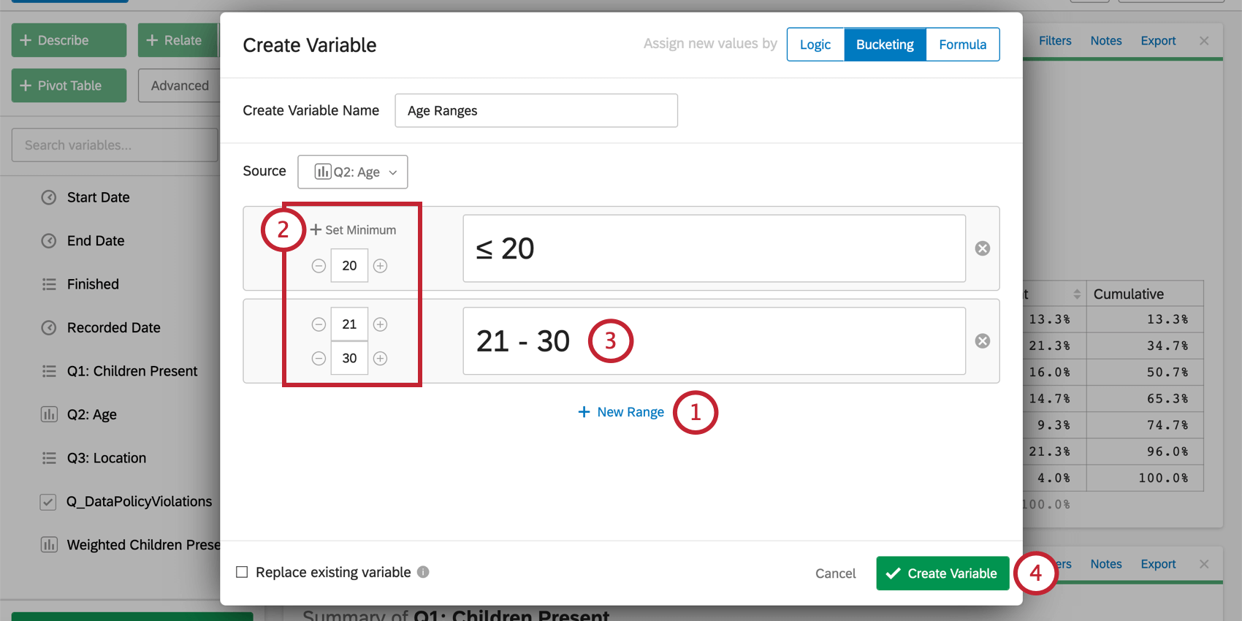Enable Replace existing variable checkbox
This screenshot has width=1242, height=621.
[242, 572]
